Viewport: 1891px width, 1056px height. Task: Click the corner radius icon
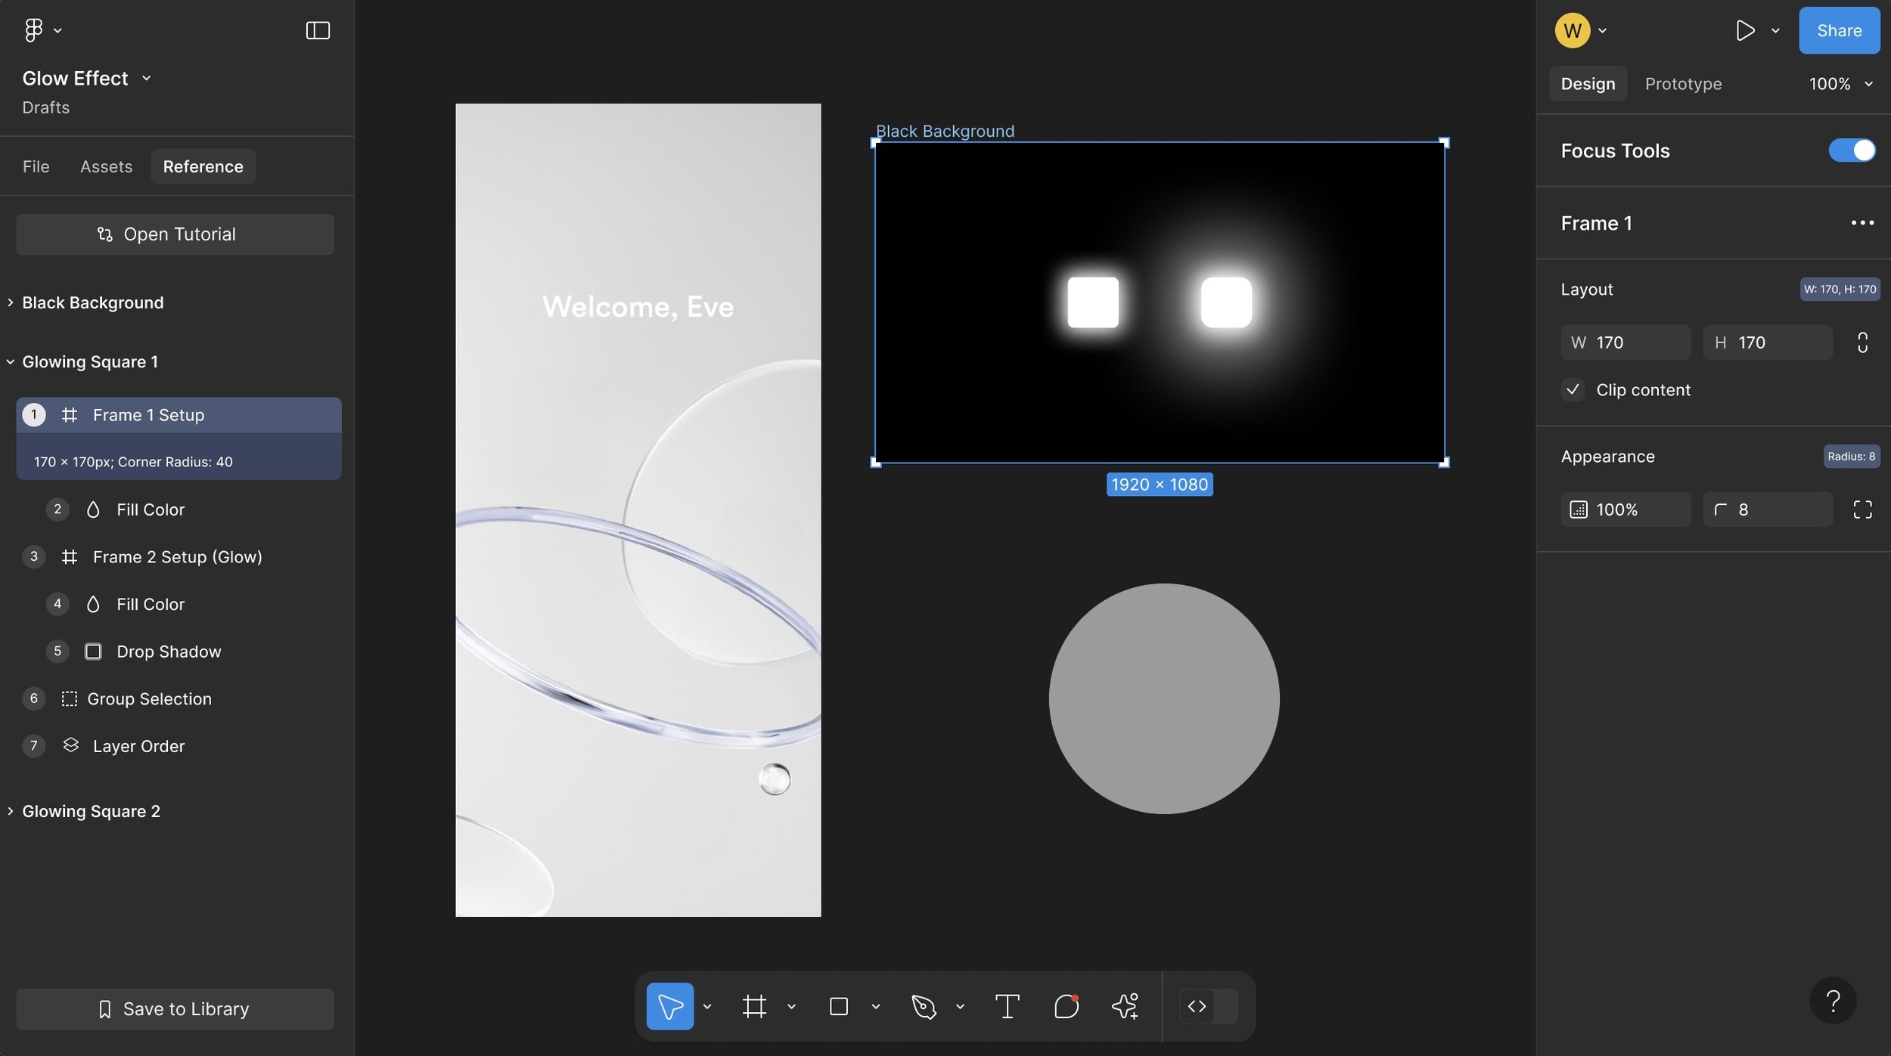pyautogui.click(x=1720, y=509)
